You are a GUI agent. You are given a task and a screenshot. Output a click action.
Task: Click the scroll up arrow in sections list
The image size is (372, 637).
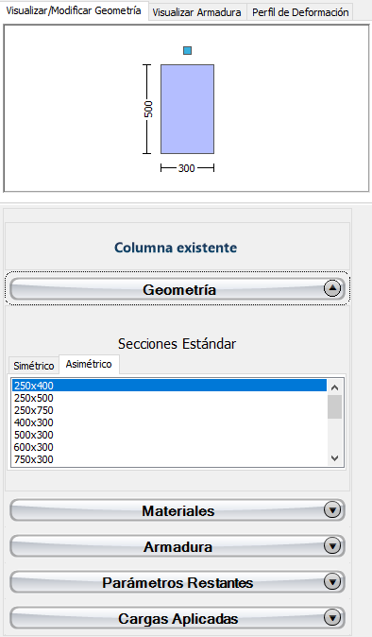tap(334, 387)
